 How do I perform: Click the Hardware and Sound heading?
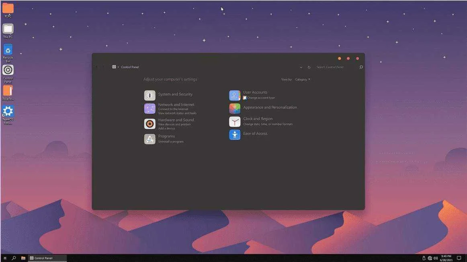pyautogui.click(x=176, y=120)
